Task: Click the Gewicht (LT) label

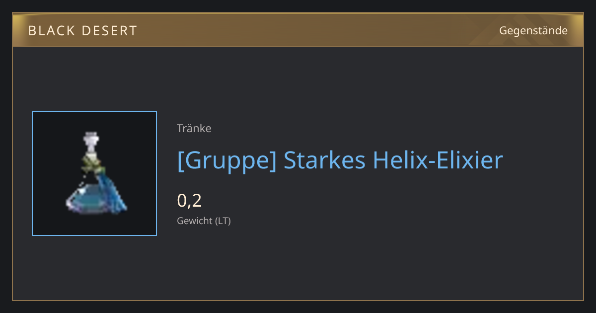Action: (204, 221)
